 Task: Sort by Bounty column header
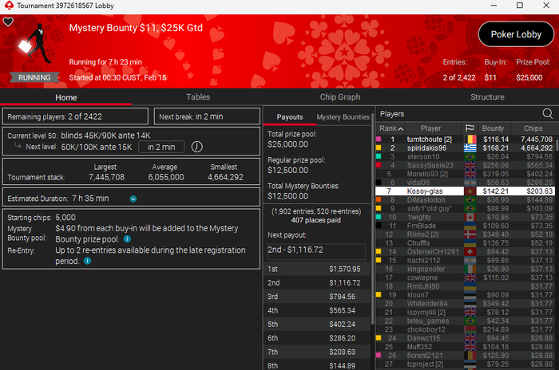point(493,128)
